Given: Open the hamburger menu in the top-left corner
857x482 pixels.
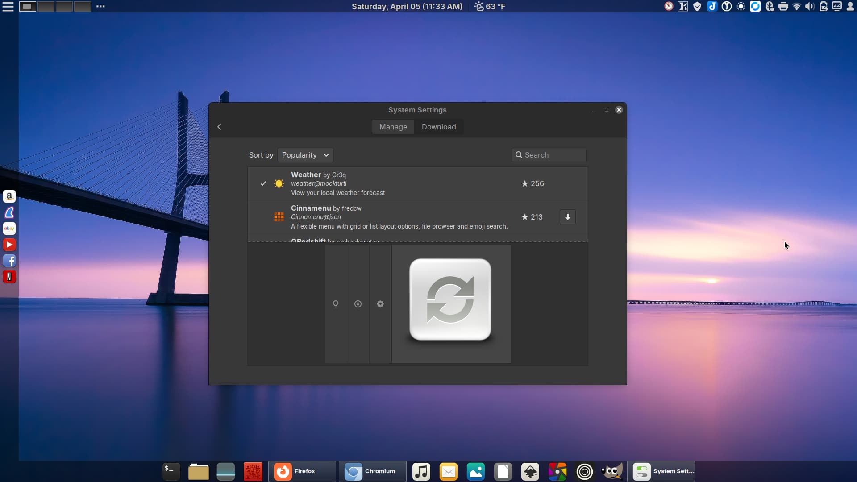Looking at the screenshot, I should point(8,6).
